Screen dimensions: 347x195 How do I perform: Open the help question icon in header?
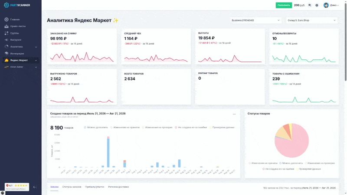(317, 5)
